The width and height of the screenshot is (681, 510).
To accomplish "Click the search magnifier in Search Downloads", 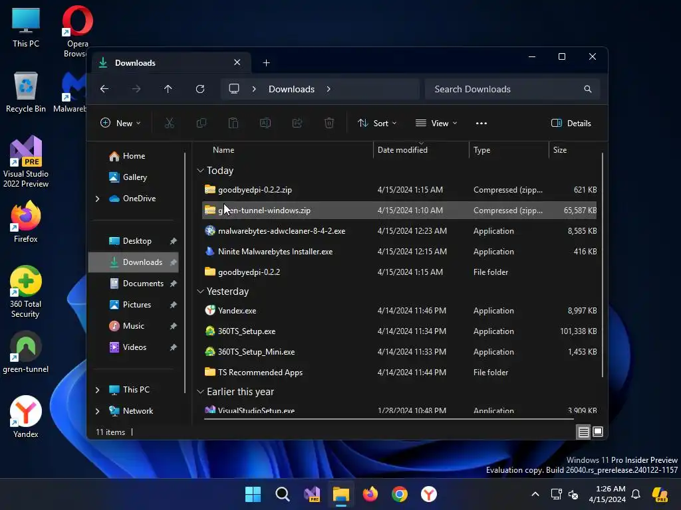I will 588,89.
